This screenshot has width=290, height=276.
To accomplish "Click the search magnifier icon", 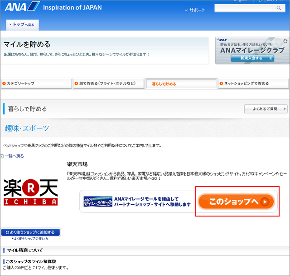I will coord(279,8).
